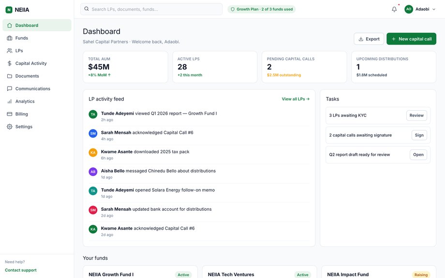Click the plus icon on New capital call
This screenshot has width=445, height=278.
pos(394,39)
